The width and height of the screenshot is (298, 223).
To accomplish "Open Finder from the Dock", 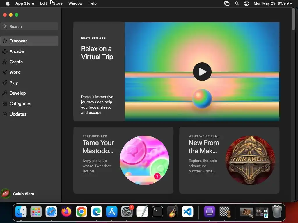I will [x=21, y=212].
